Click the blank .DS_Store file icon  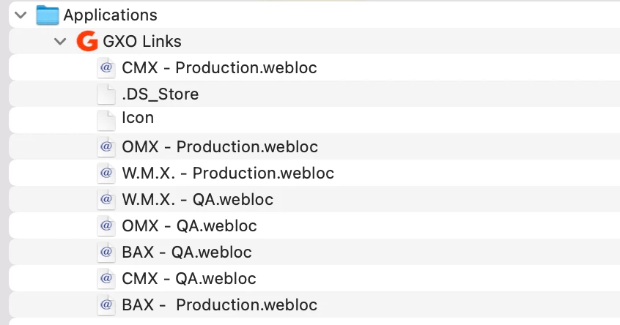pos(106,94)
